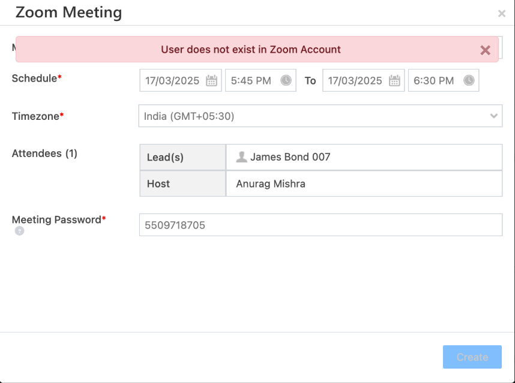Click the Host name Anurag Mishra

(271, 184)
